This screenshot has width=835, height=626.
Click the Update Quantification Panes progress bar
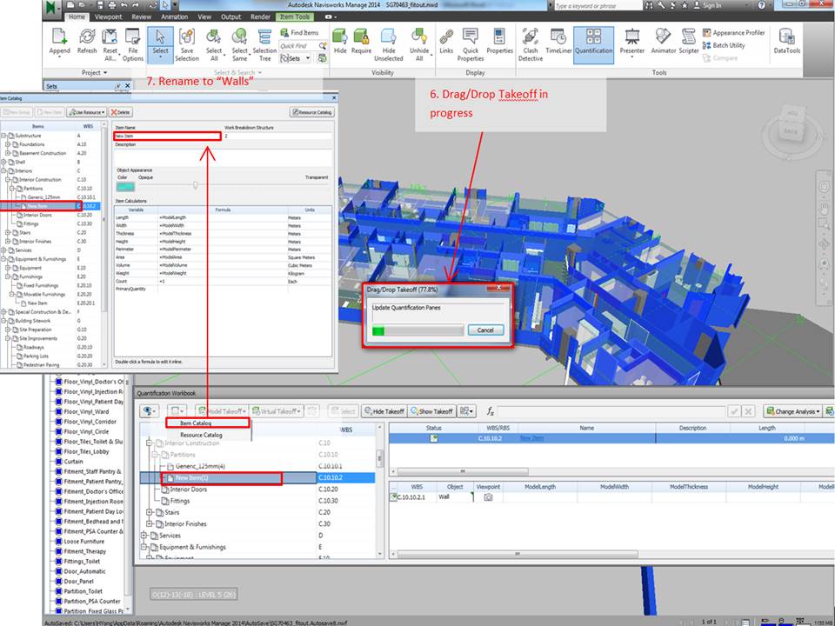click(x=417, y=330)
